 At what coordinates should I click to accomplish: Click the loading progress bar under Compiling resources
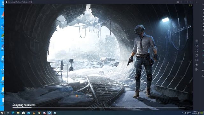pyautogui.click(x=98, y=108)
